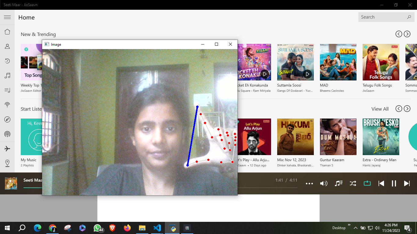Skip to the next track
417x234 pixels.
click(x=407, y=183)
